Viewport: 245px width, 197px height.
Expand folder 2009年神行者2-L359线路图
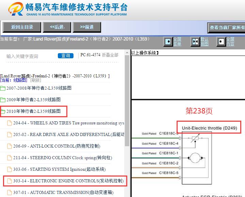[33, 100]
